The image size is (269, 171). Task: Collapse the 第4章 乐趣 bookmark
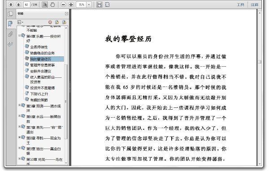(20, 36)
